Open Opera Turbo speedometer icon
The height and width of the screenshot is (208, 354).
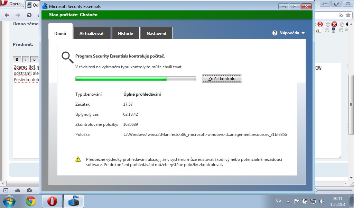pyautogui.click(x=29, y=191)
